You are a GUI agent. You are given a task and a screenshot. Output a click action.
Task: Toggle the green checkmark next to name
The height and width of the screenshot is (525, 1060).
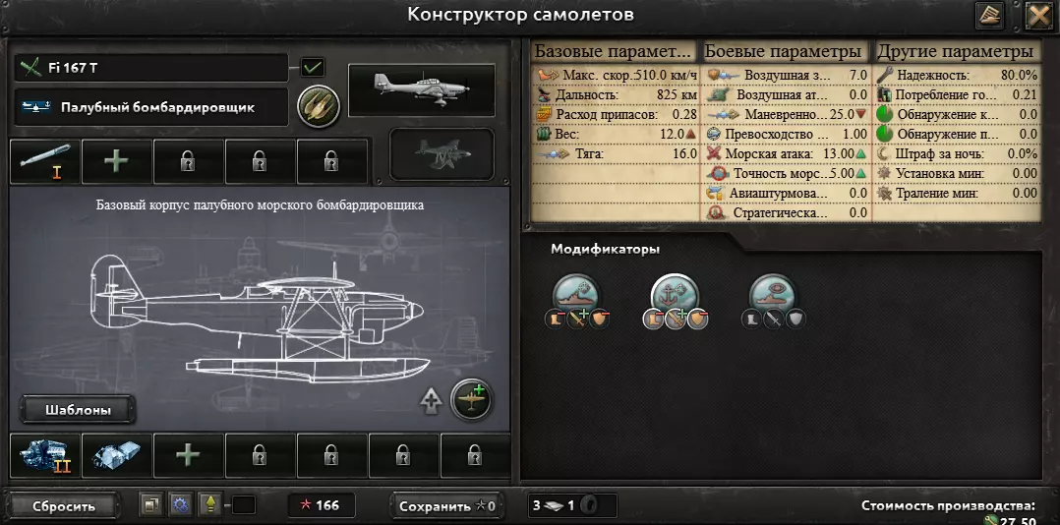313,68
